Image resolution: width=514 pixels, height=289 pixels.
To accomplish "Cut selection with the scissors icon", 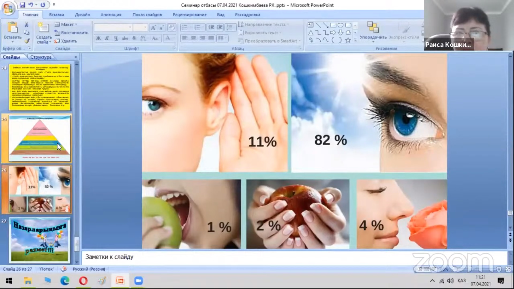I will [27, 25].
